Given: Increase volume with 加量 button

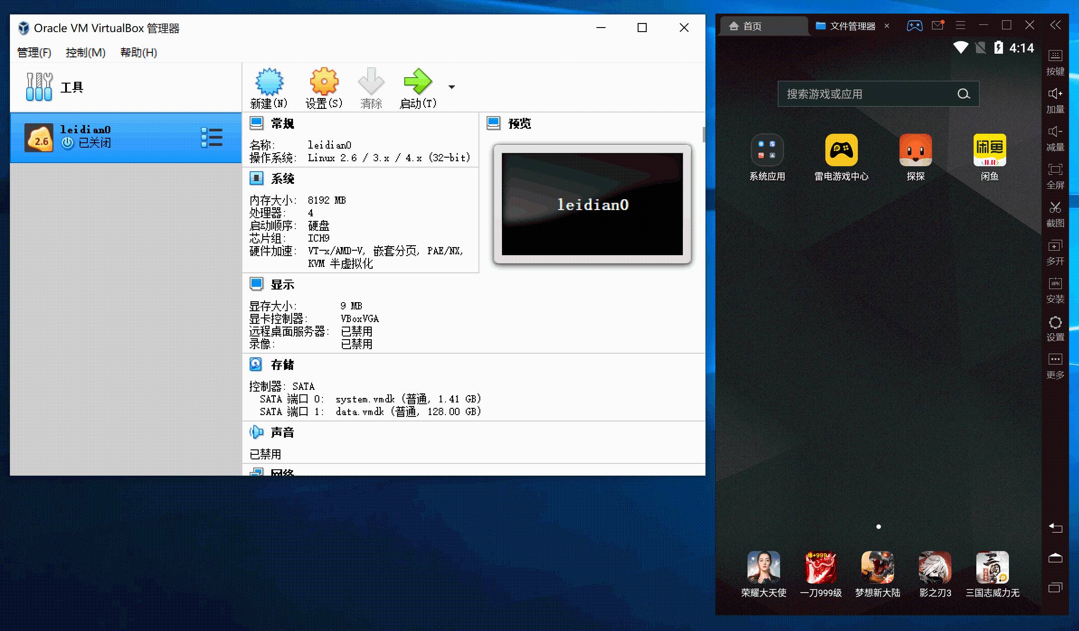Looking at the screenshot, I should pyautogui.click(x=1055, y=94).
